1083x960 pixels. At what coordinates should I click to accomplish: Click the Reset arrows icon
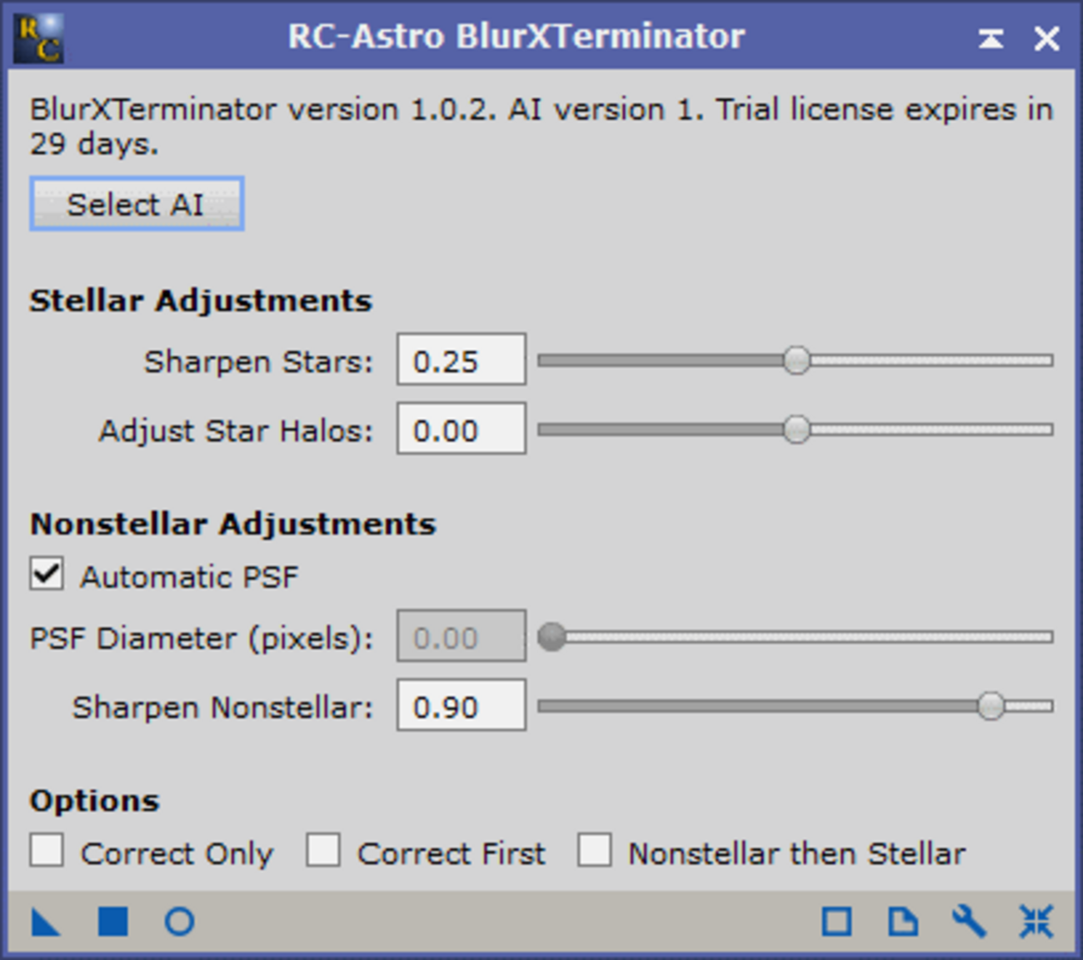tap(1036, 922)
